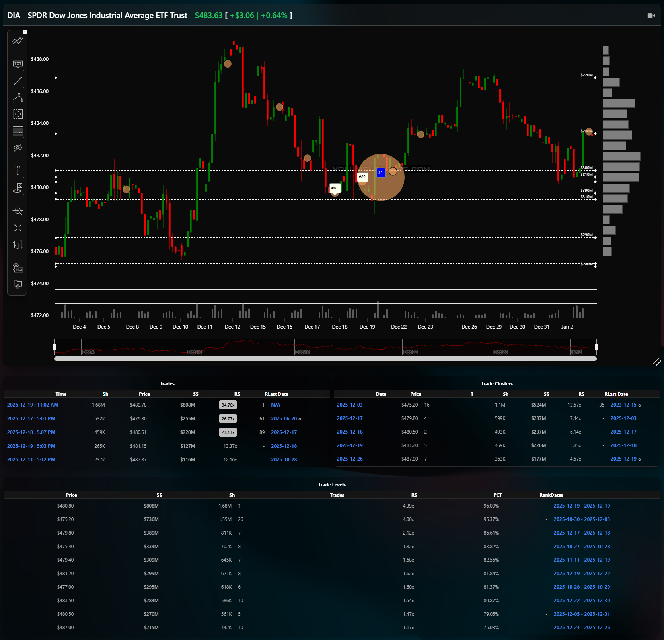The width and height of the screenshot is (664, 640).
Task: Open the indicators line-chart tool
Action: point(18,41)
